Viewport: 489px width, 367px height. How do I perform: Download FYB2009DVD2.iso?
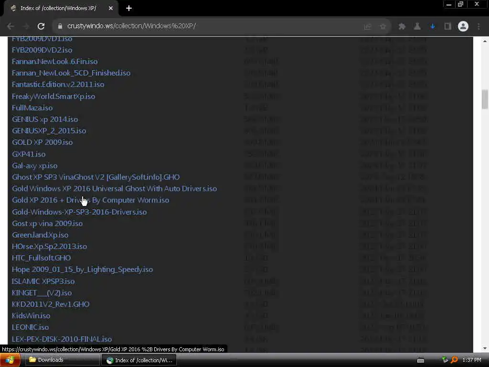tap(42, 50)
